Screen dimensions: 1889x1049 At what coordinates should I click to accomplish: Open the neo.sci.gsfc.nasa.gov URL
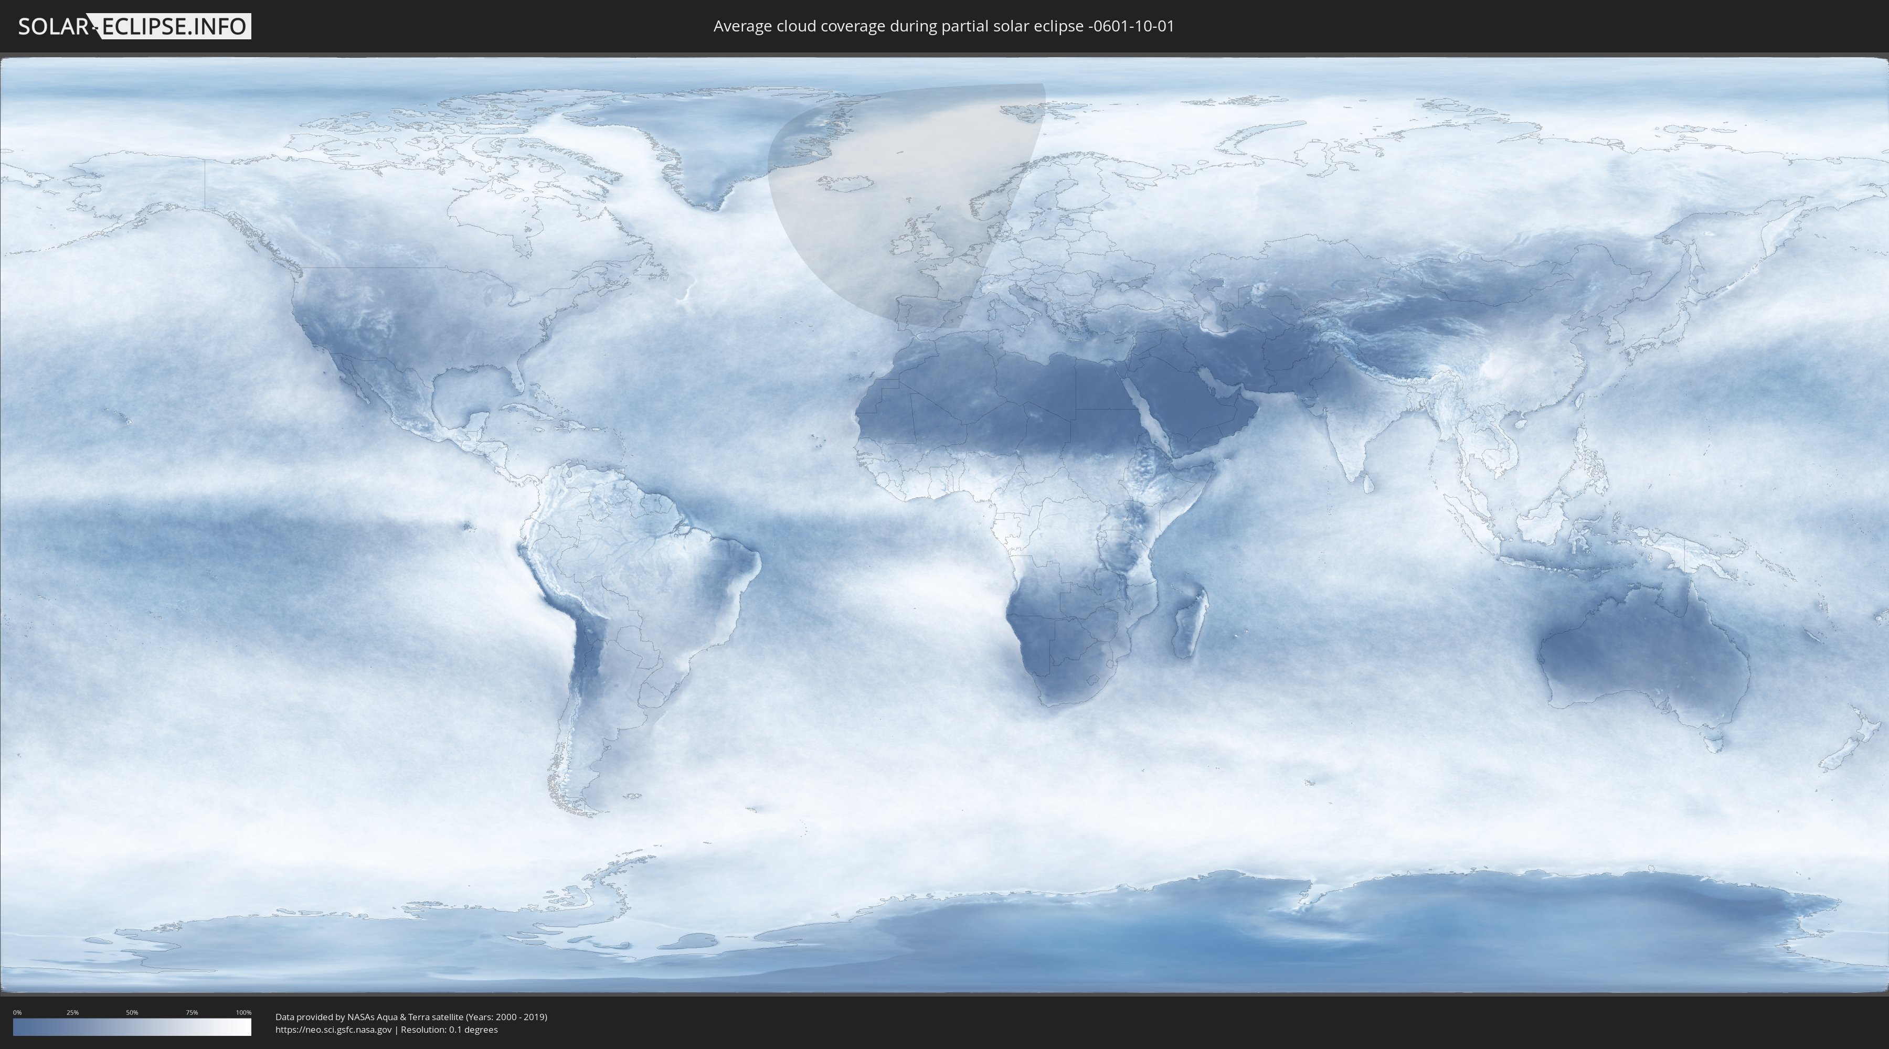tap(334, 1030)
